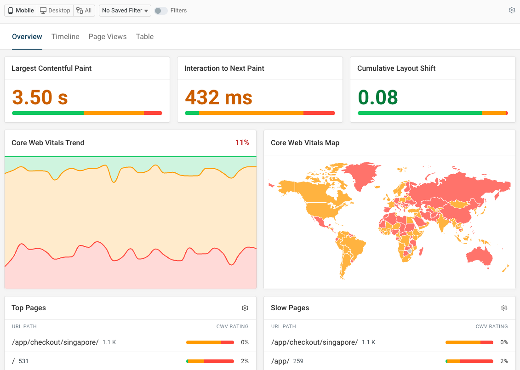
Task: Click the LCP rating distribution bar
Action: coord(87,112)
